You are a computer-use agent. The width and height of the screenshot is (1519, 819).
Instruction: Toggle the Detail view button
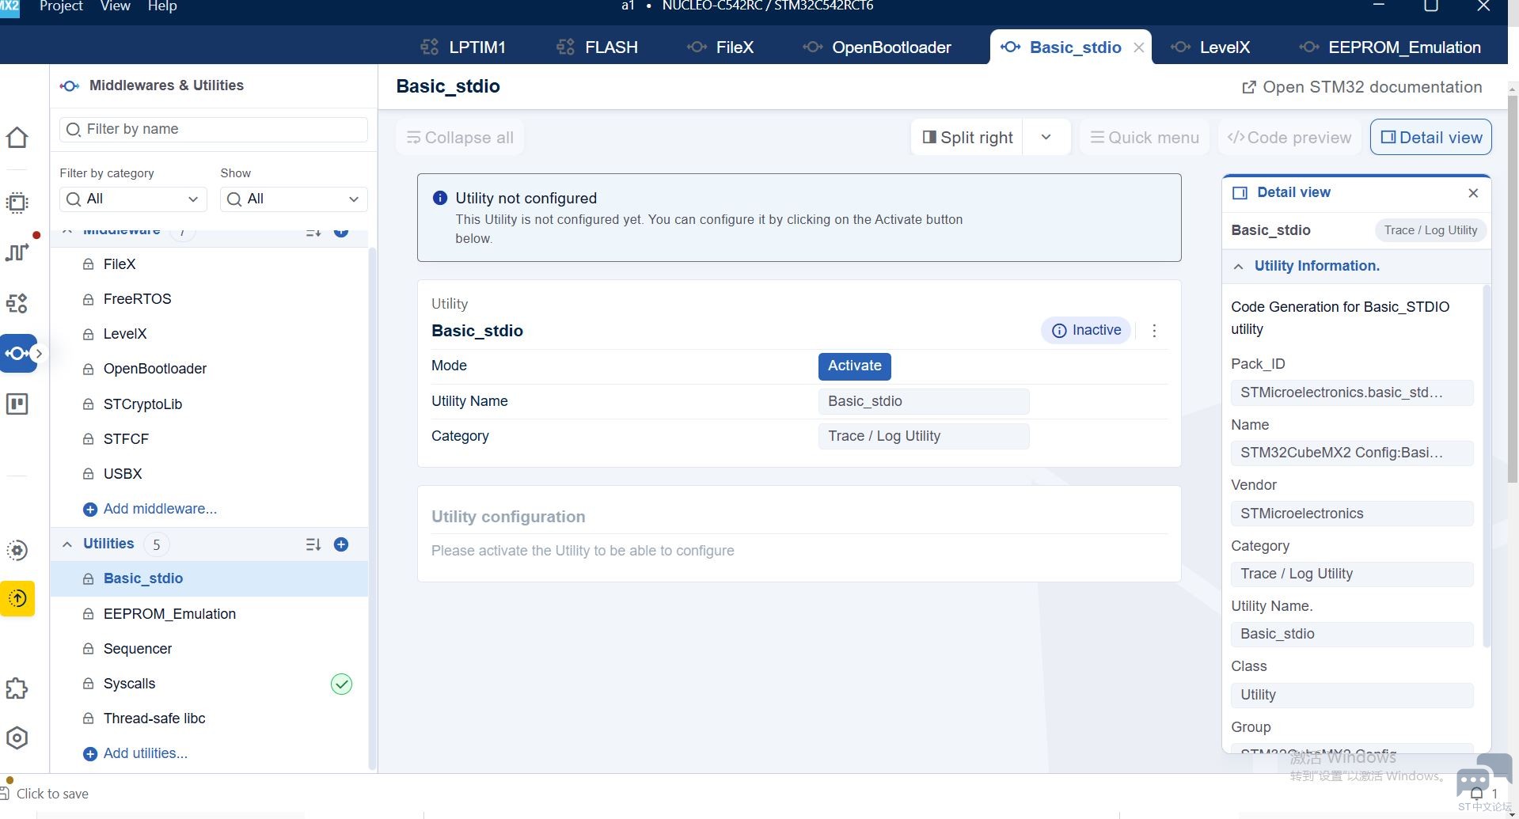click(x=1431, y=138)
